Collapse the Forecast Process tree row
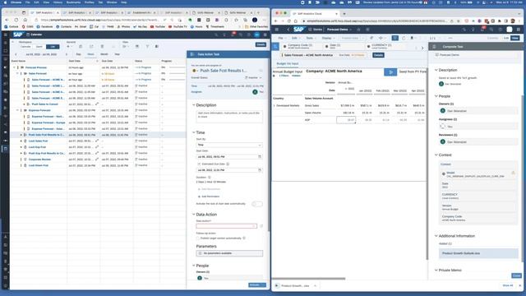Viewport: 526px width, 296px height. 15,67
